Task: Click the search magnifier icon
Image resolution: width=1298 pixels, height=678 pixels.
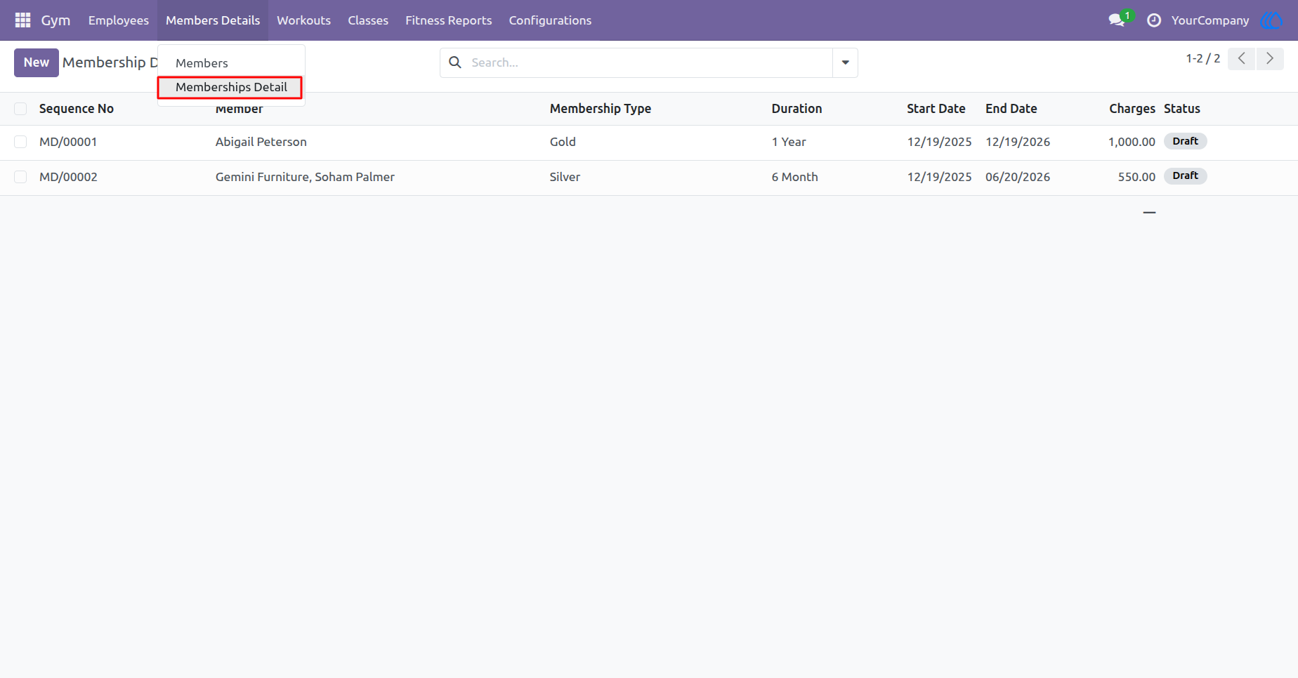Action: click(x=455, y=62)
